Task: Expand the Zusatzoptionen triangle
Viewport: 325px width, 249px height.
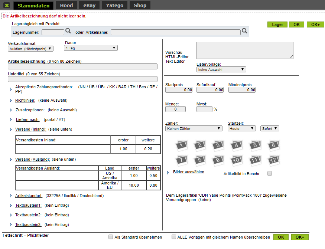Action: click(x=11, y=110)
